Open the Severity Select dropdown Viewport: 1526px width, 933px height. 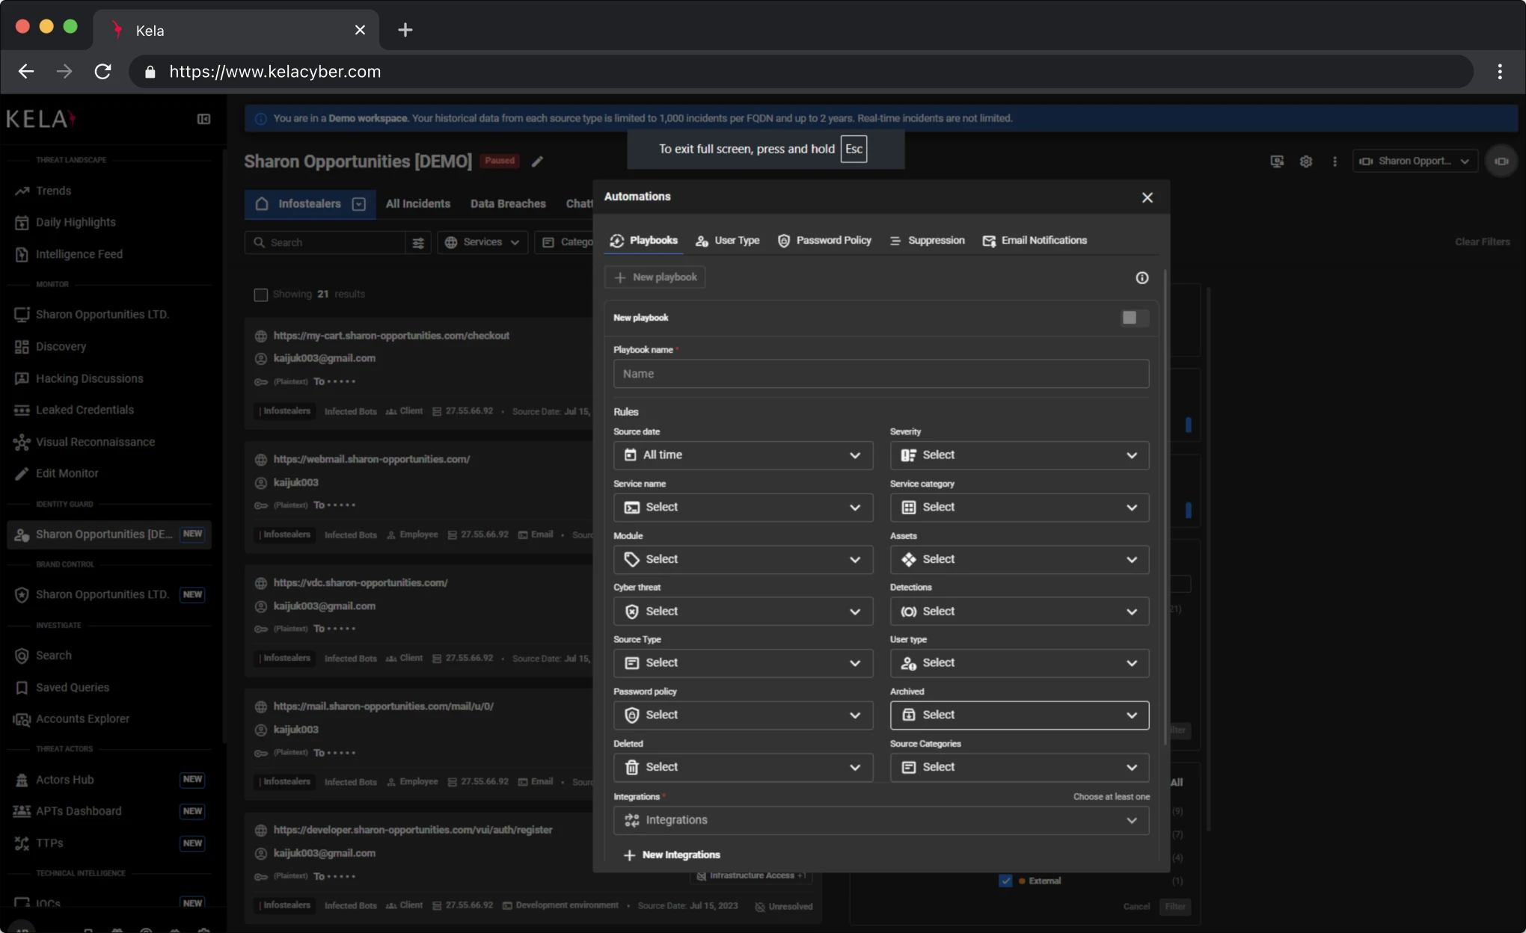pos(1020,455)
